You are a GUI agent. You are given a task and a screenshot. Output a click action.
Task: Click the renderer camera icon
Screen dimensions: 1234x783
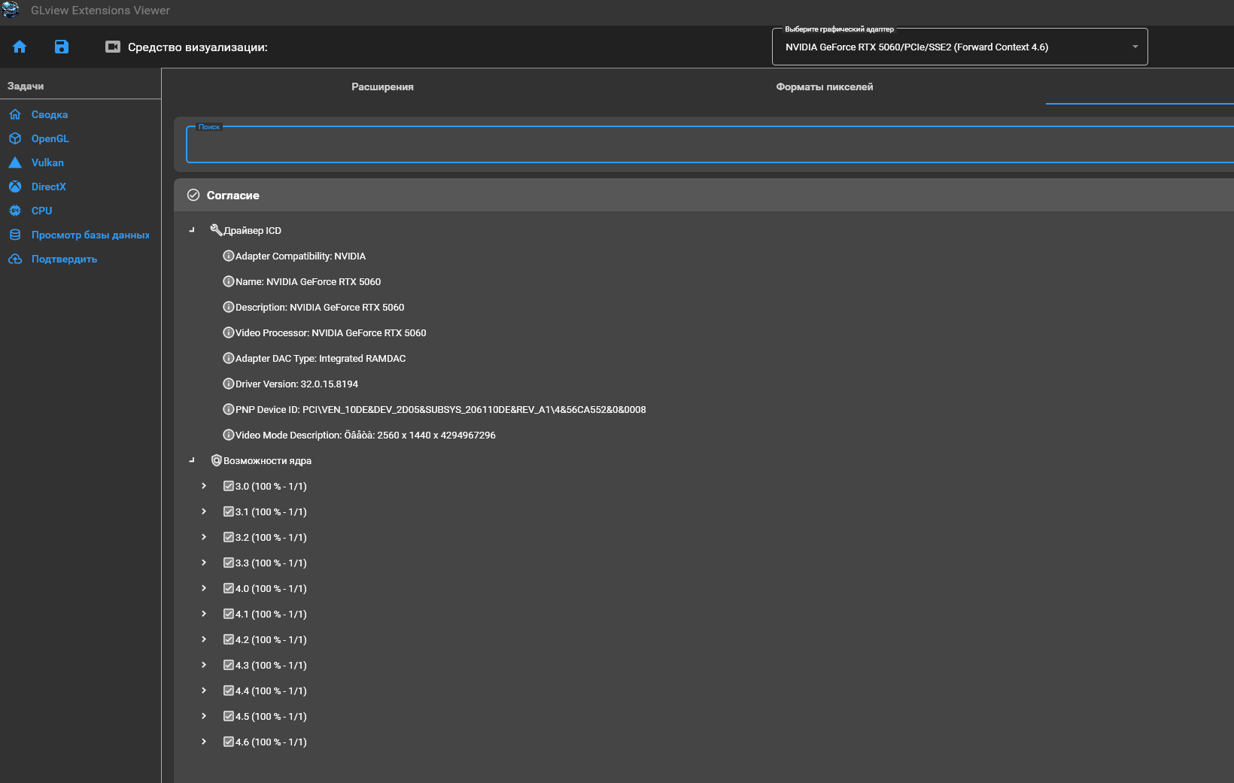click(x=113, y=47)
